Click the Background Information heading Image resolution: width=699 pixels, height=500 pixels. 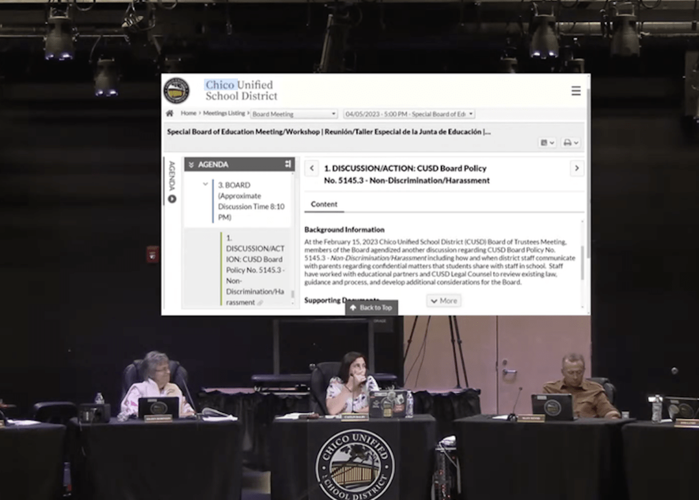click(x=344, y=229)
